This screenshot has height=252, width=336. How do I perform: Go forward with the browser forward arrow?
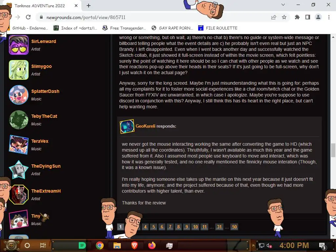(x=18, y=17)
